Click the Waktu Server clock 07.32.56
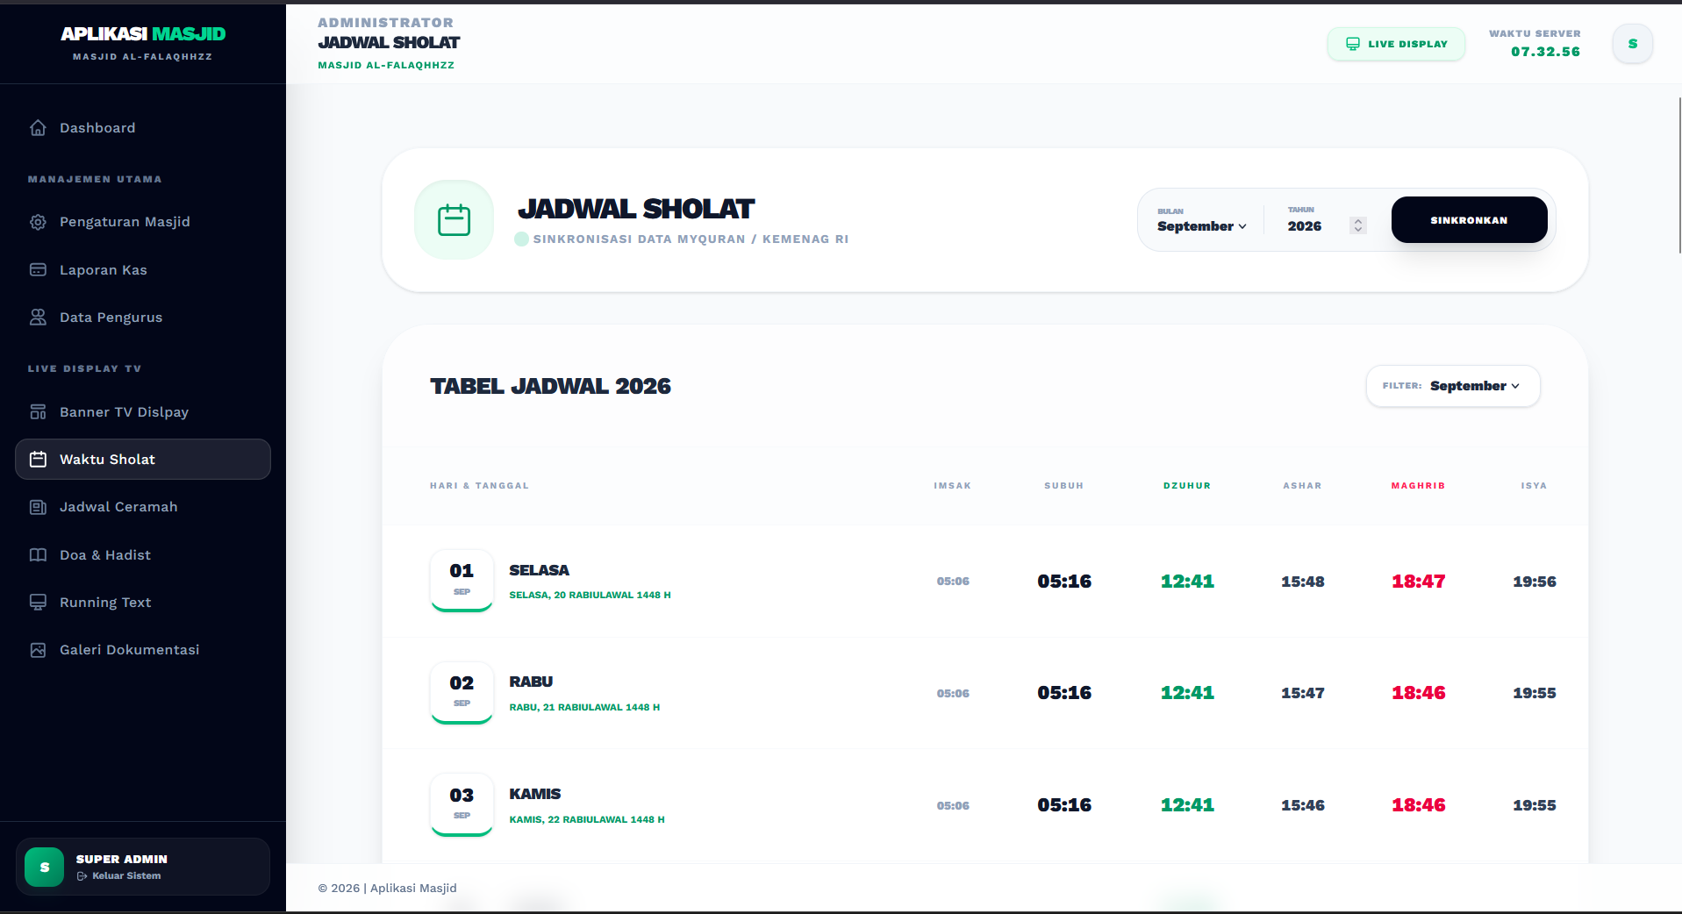The width and height of the screenshot is (1682, 914). pyautogui.click(x=1545, y=52)
